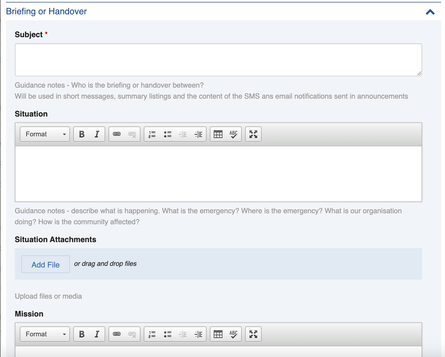Open the Format dropdown in the Situation toolbar
The width and height of the screenshot is (445, 357).
point(45,134)
